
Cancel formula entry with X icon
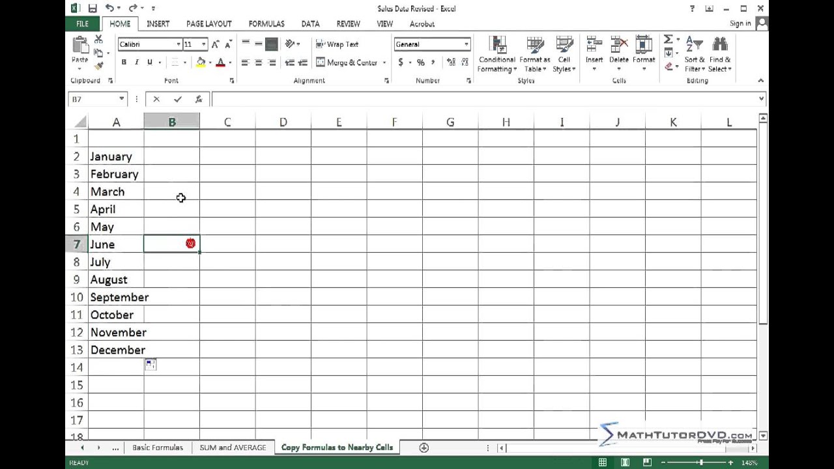pos(156,99)
